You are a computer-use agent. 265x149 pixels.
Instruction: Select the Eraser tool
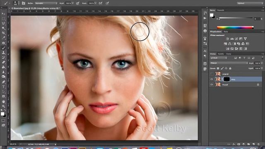pos(3,62)
